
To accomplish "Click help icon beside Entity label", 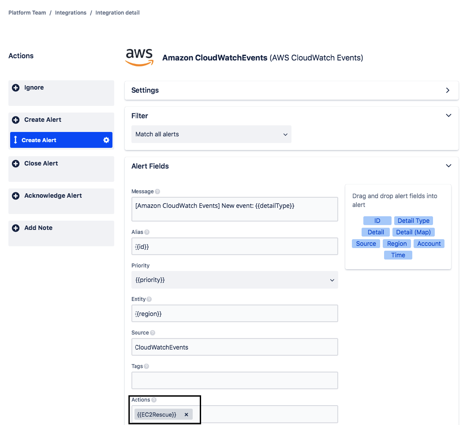I will click(x=149, y=299).
